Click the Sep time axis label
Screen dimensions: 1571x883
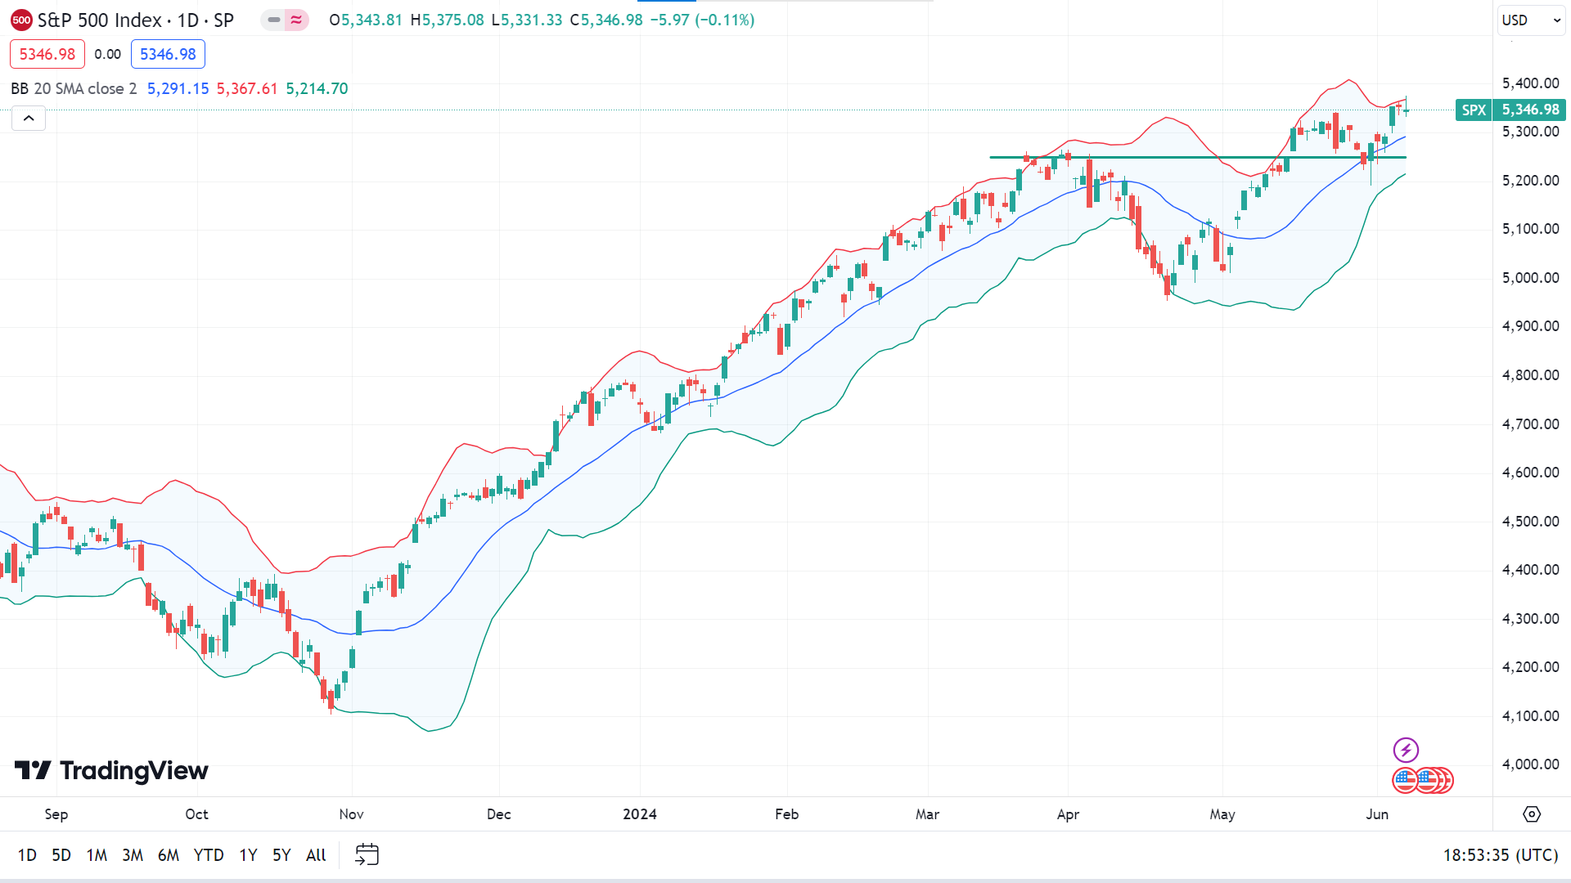[x=56, y=814]
